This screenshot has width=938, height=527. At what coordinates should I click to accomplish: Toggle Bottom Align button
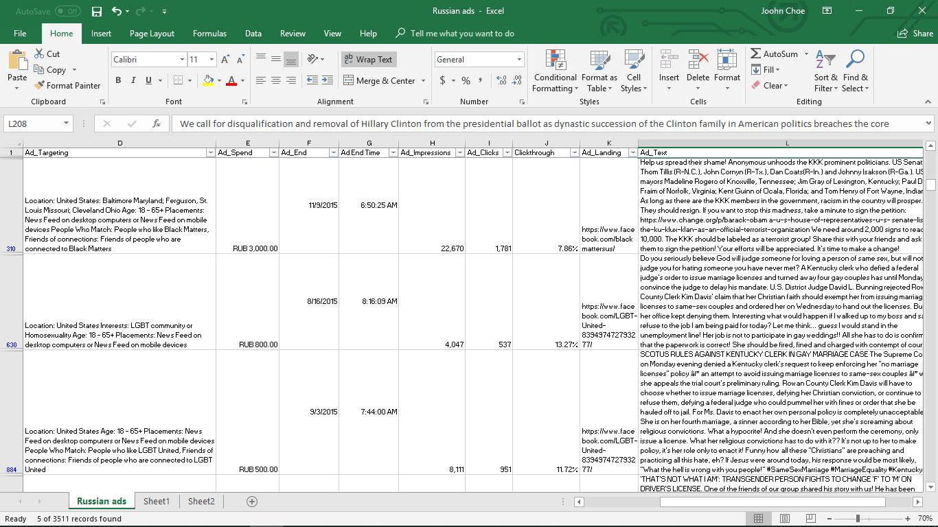click(290, 59)
